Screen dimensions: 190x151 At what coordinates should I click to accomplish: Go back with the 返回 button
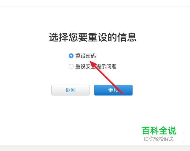[71, 90]
